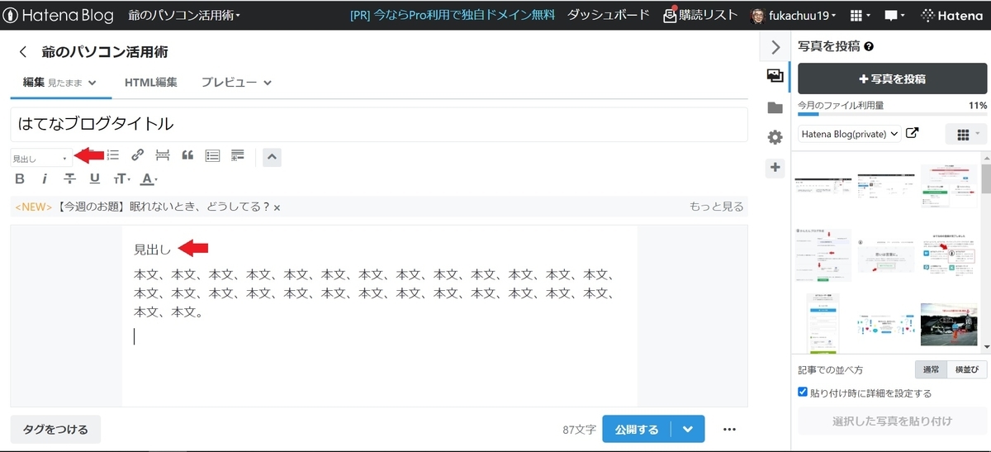Click the blog title input field
The image size is (991, 452).
pyautogui.click(x=379, y=124)
